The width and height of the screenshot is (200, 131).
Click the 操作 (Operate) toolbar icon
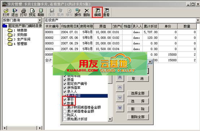[x=78, y=13]
